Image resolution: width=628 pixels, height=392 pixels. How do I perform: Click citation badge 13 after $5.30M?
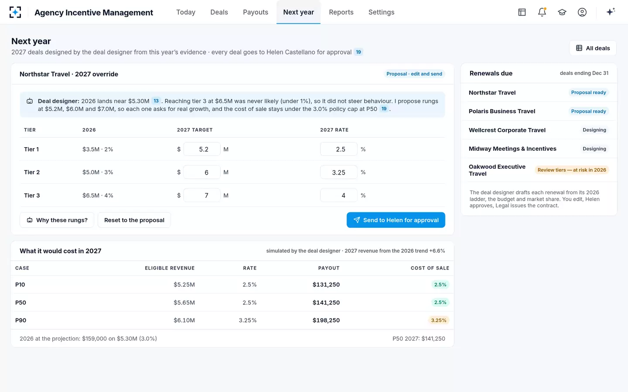(x=156, y=101)
